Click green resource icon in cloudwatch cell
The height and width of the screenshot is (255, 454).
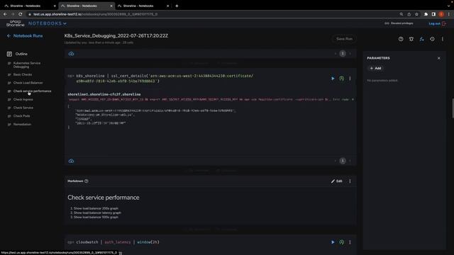(342, 242)
